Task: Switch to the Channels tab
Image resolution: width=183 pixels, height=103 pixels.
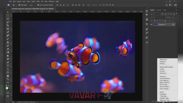Action: tap(159, 10)
